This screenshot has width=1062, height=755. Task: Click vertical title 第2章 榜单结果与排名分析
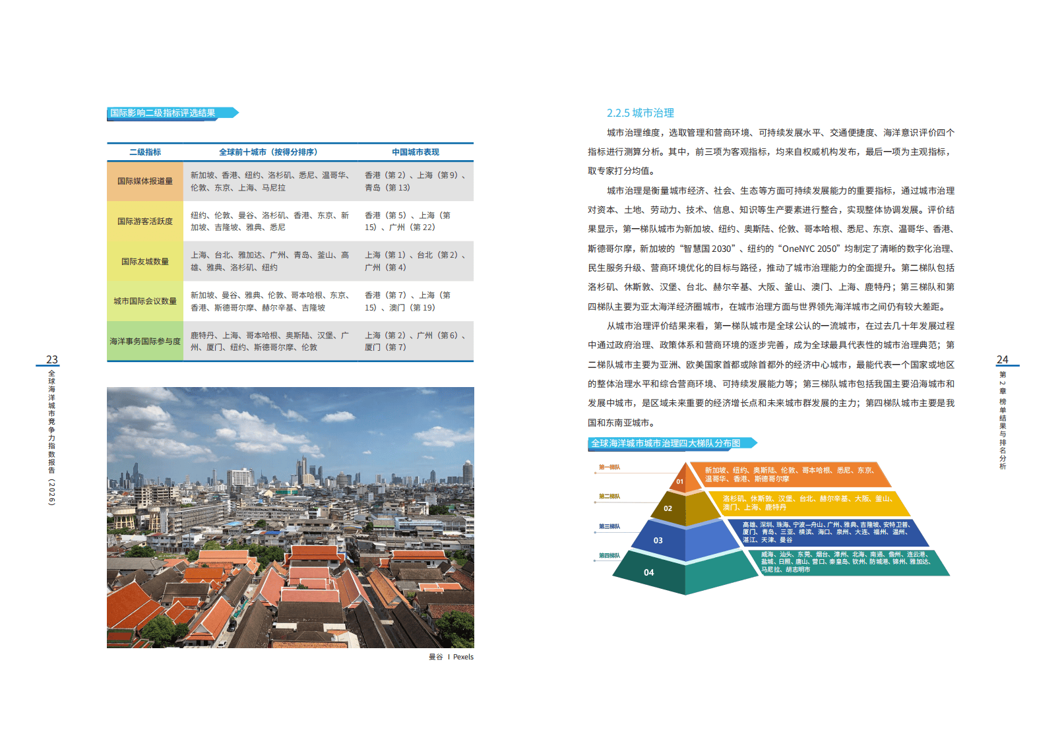(x=1003, y=420)
